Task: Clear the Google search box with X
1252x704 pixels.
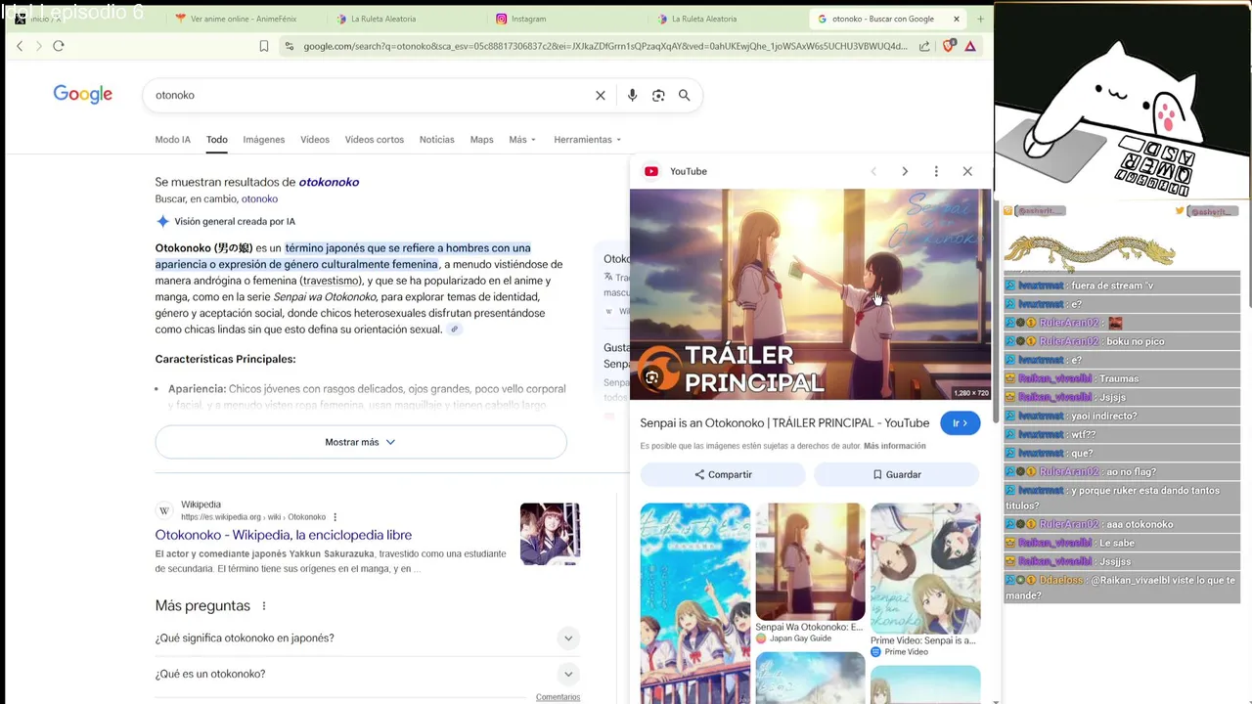Action: 601,95
